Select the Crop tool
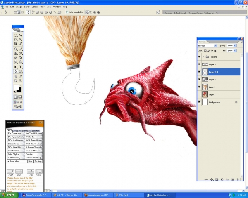This screenshot has height=198, width=248. coord(16,44)
